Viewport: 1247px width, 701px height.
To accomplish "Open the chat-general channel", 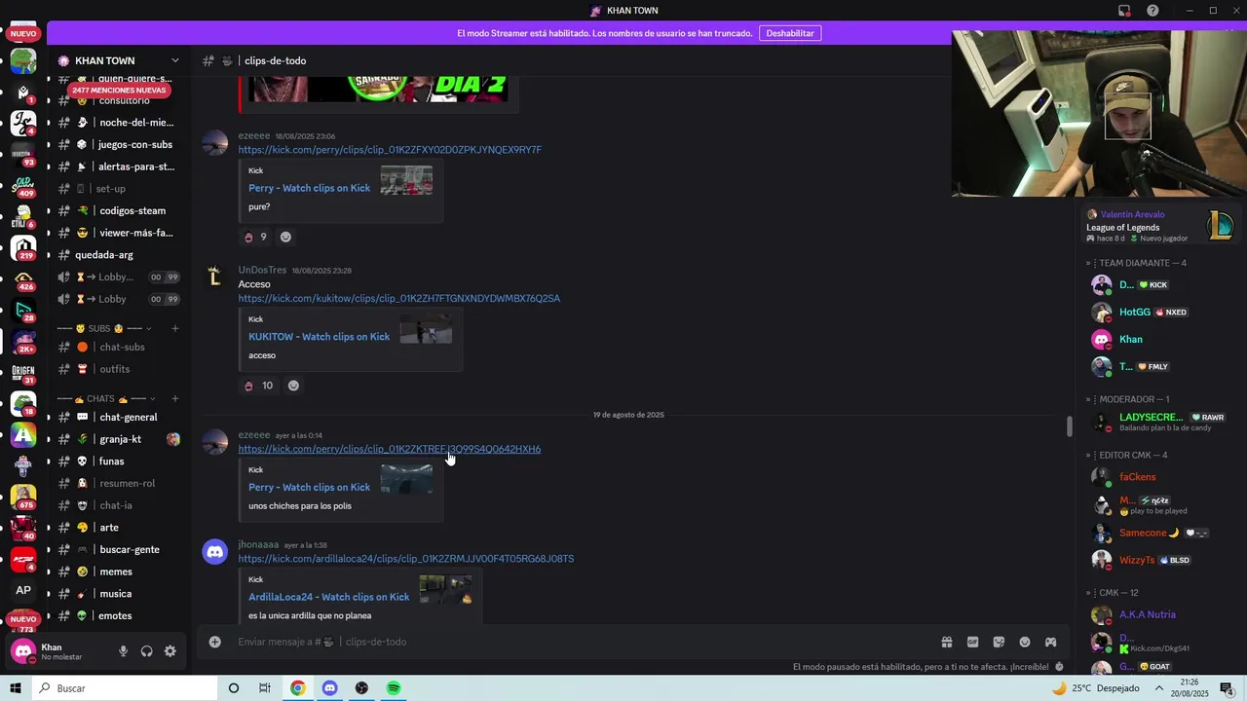I will 119,417.
